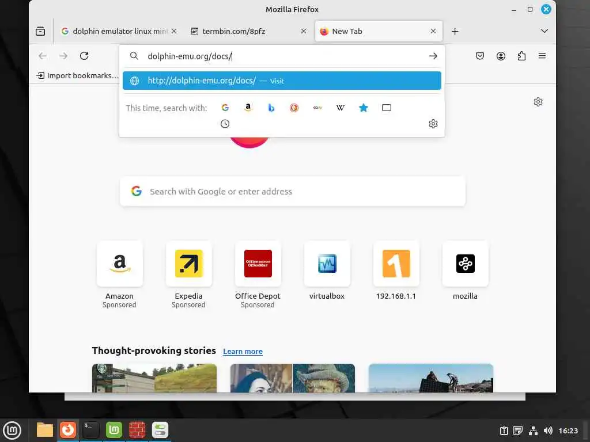Open the green Mint app in the panel
590x442 pixels.
pyautogui.click(x=114, y=430)
